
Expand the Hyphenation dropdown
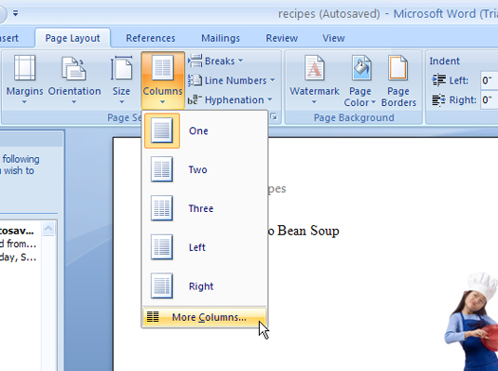pos(230,99)
